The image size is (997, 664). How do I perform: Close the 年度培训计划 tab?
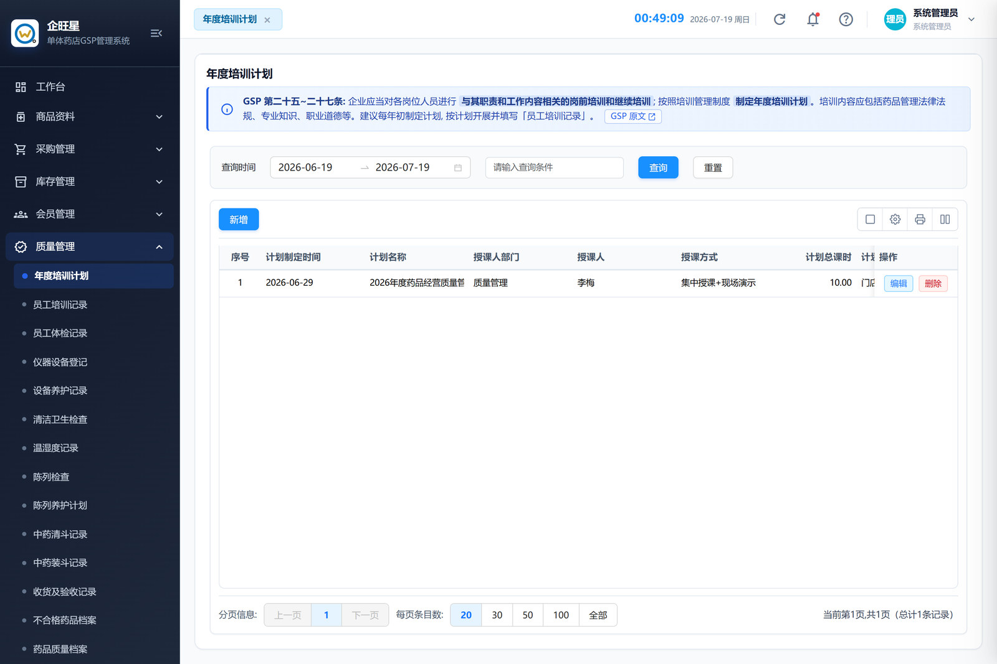click(267, 20)
